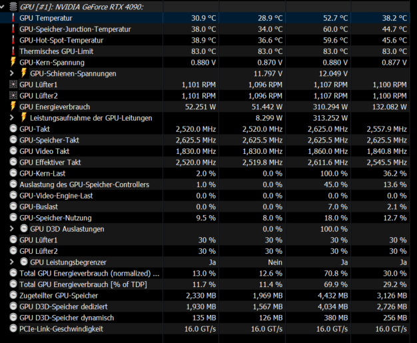This screenshot has width=417, height=343.
Task: Select the GPU-Speicher-Takt label
Action: pos(49,140)
